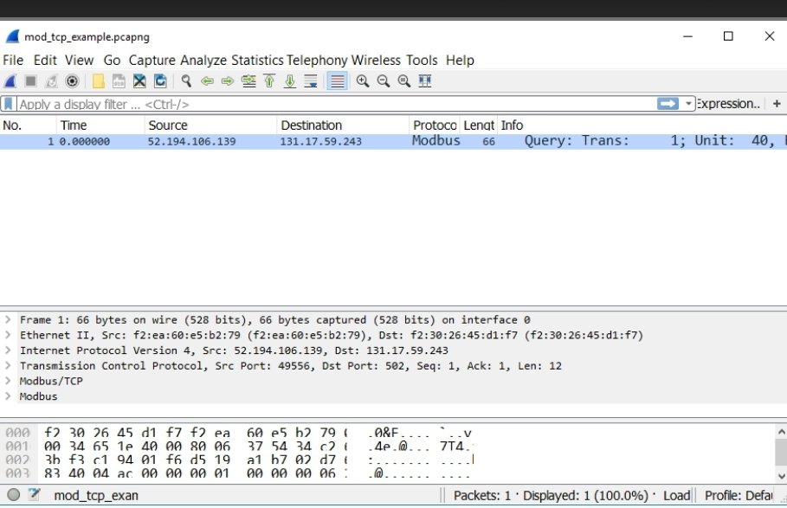Image resolution: width=787 pixels, height=508 pixels.
Task: Expand the Modbus/TCP protocol tree
Action: click(x=10, y=381)
